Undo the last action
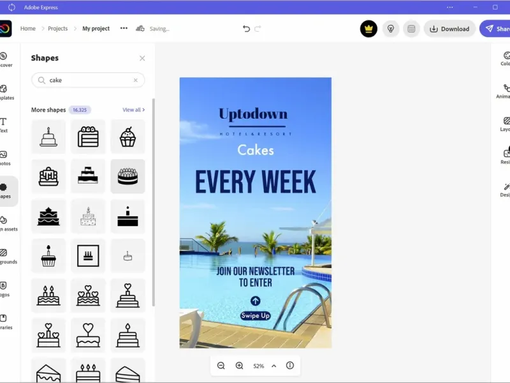The image size is (510, 383). point(246,29)
